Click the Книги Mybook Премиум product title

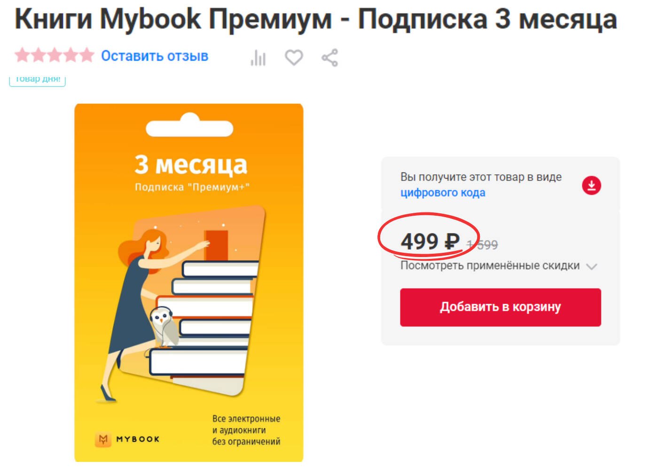(x=315, y=19)
